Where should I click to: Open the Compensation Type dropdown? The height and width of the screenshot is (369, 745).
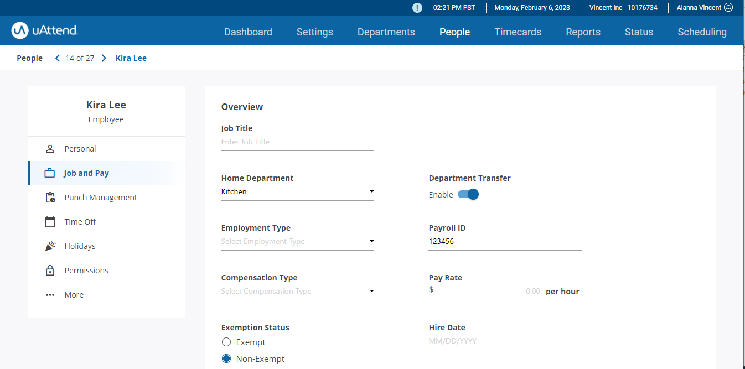[298, 292]
